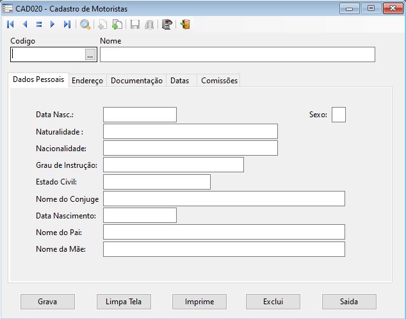This screenshot has height=319, width=406.
Task: Click the Sexo input box
Action: coord(338,115)
